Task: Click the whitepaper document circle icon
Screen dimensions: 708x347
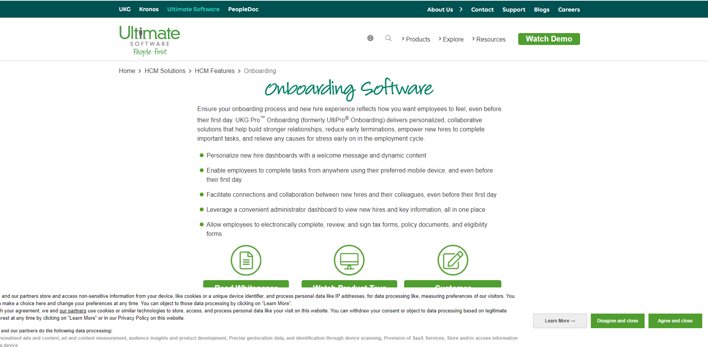Action: (246, 260)
